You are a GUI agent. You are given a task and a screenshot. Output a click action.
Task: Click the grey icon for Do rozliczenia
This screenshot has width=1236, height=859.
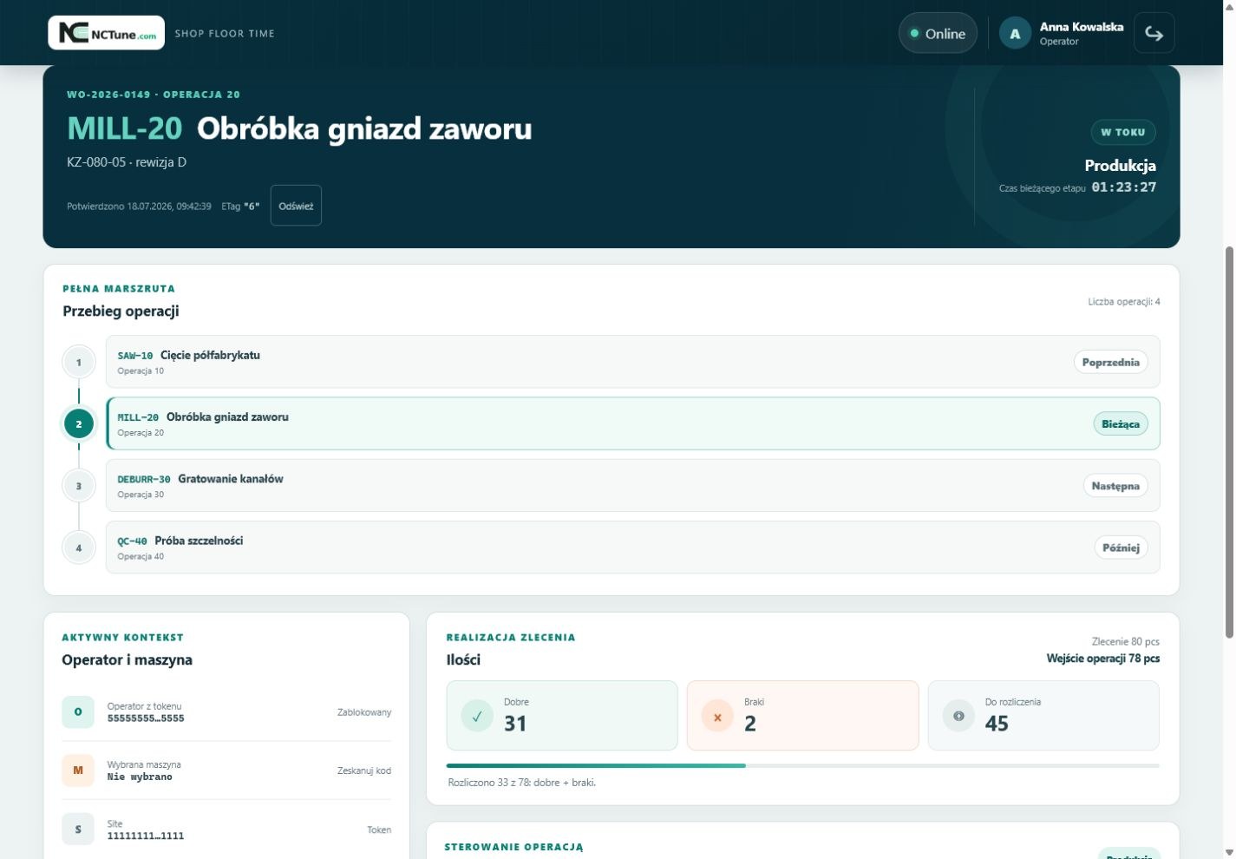point(958,716)
